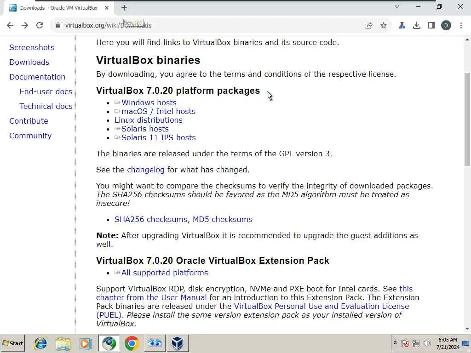Open the changelog link
The image size is (471, 353).
(146, 170)
